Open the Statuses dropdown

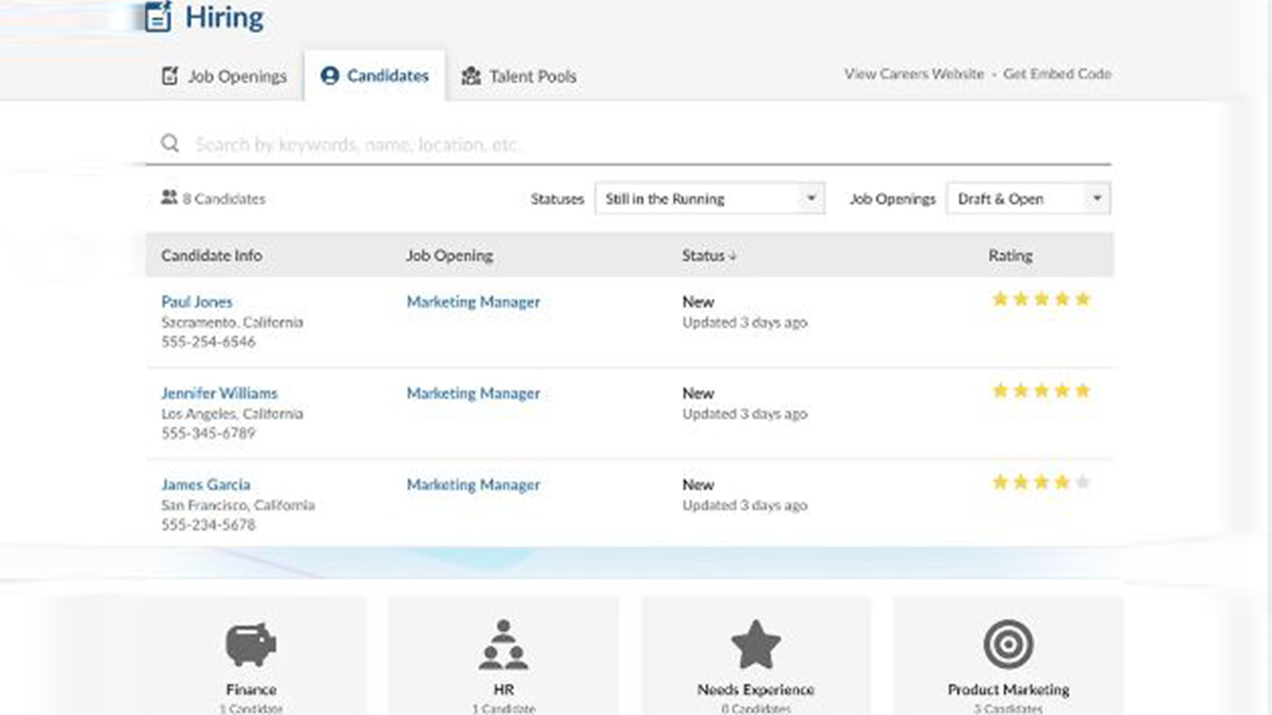point(709,199)
